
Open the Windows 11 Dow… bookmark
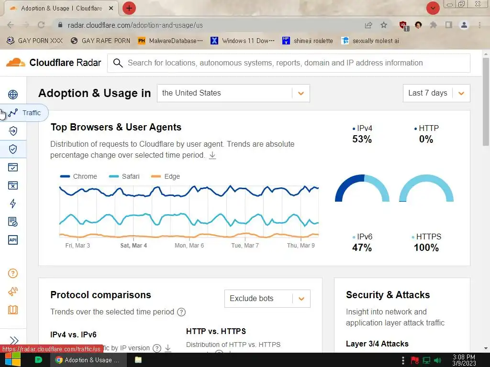click(243, 41)
